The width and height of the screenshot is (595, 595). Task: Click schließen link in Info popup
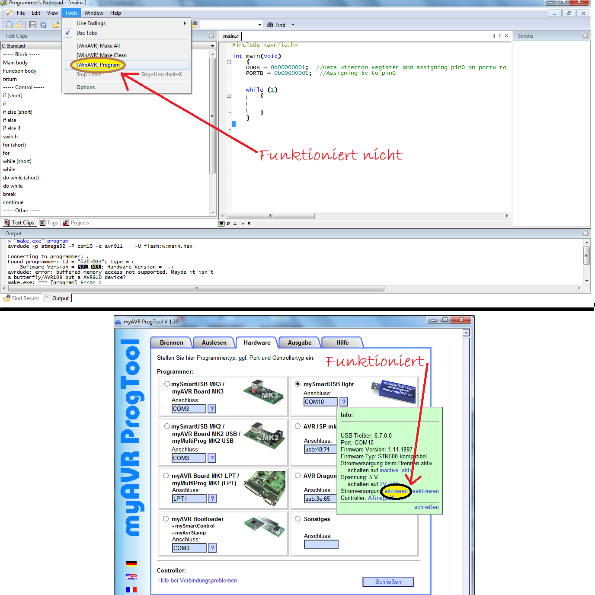(x=426, y=507)
